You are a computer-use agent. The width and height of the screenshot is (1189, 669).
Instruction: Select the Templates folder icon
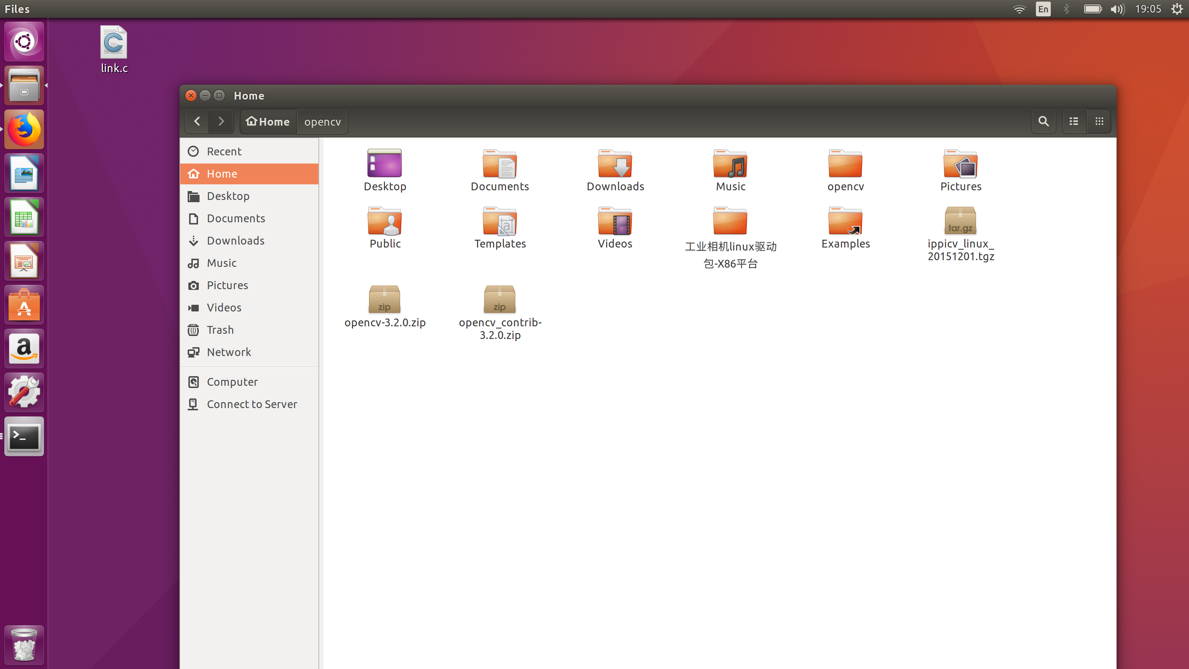coord(499,222)
